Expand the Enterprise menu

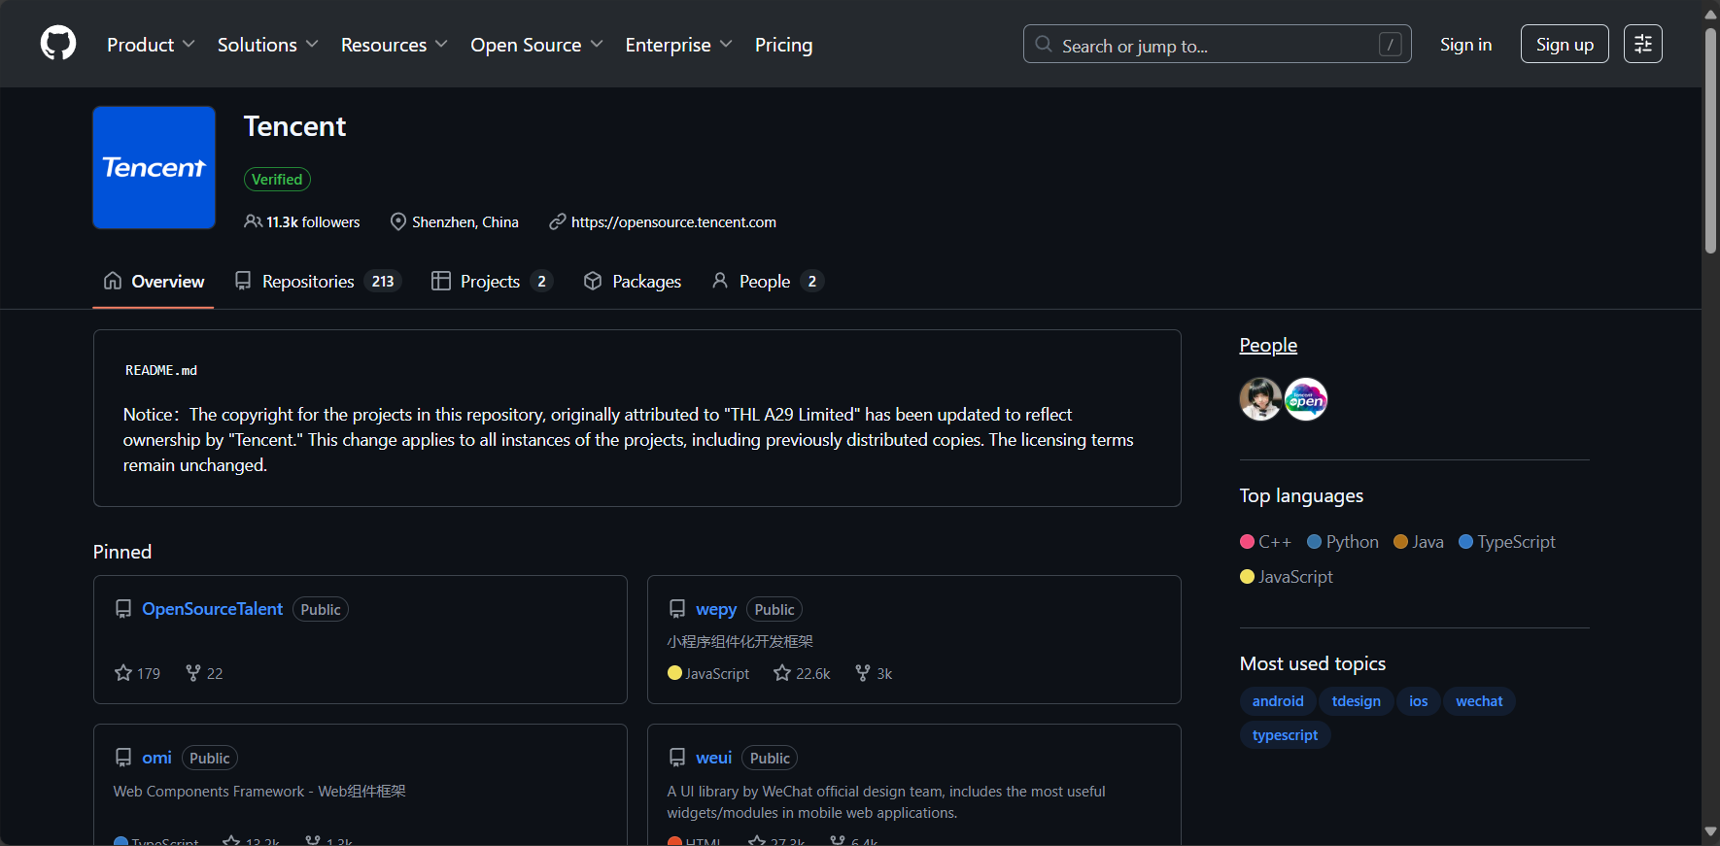tap(678, 45)
